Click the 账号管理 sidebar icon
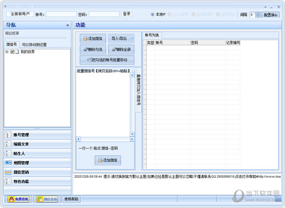Image resolution: width=285 pixels, height=208 pixels. click(x=8, y=135)
